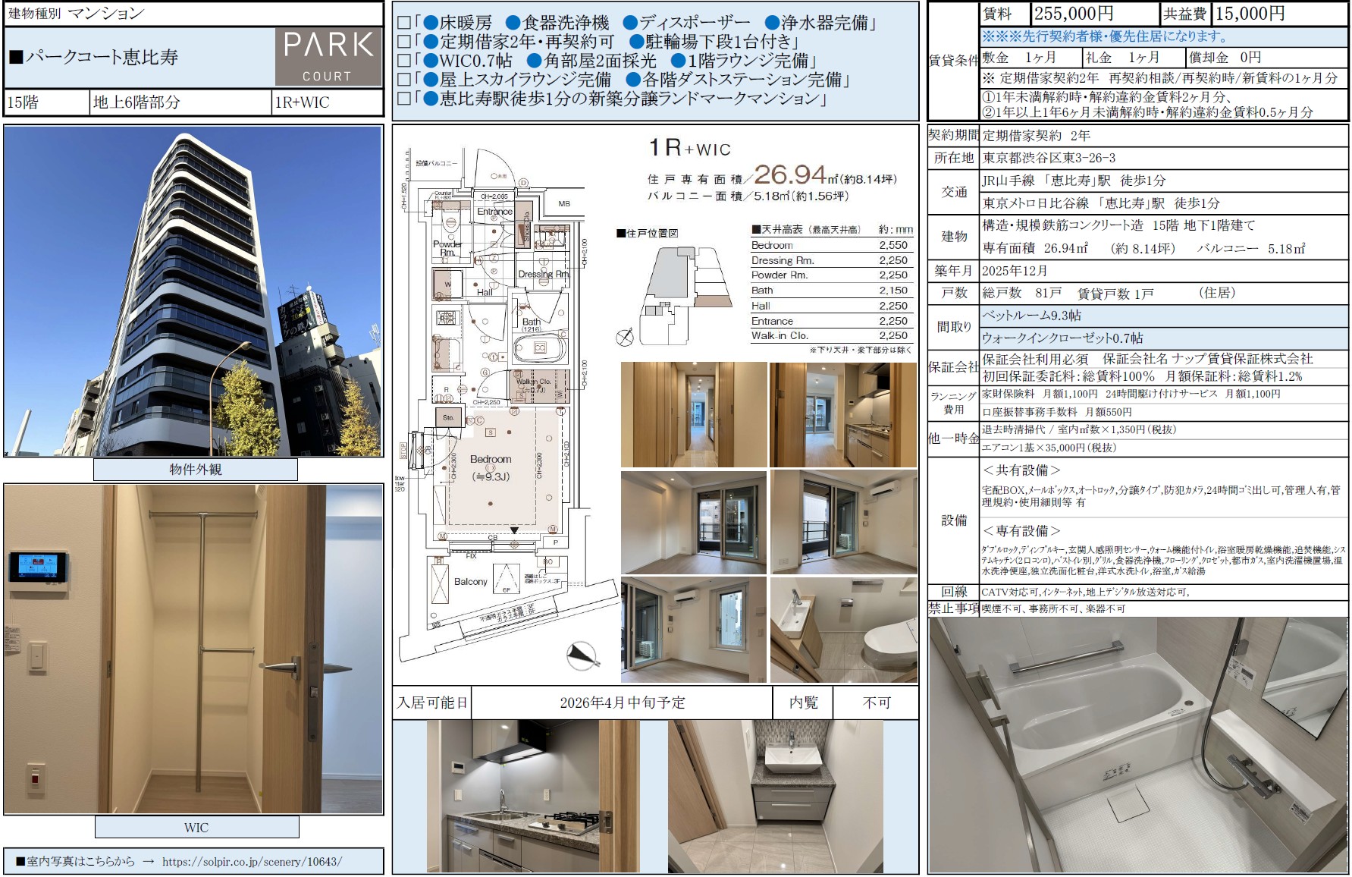The image size is (1352, 877).
Task: Click the PARK COURT logo
Action: tap(328, 57)
